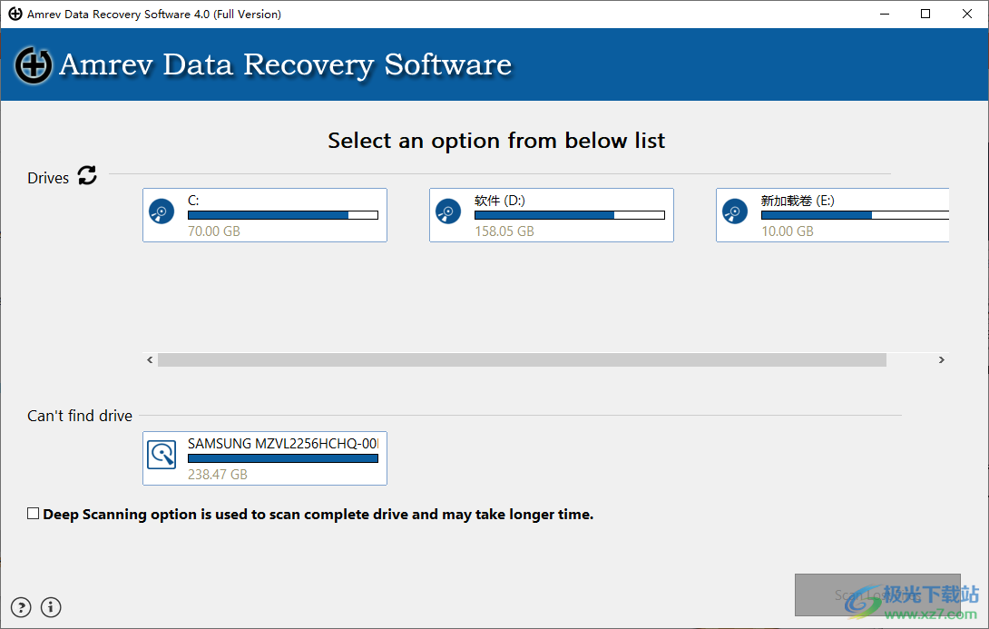Click the capacity bar on the SAMSUNG drive card
This screenshot has height=629, width=989.
click(282, 457)
